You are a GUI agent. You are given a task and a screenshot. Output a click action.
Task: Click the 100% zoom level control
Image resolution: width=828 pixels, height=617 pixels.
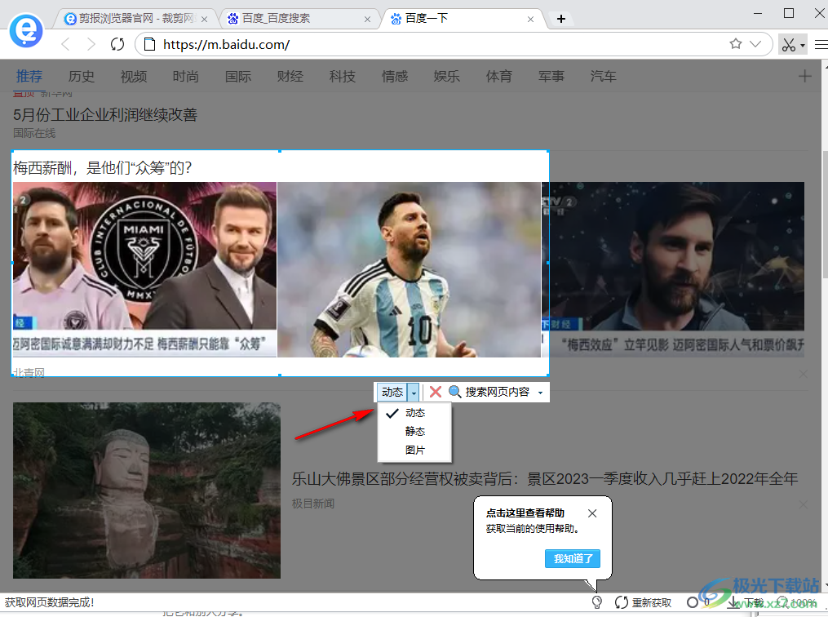coord(797,602)
